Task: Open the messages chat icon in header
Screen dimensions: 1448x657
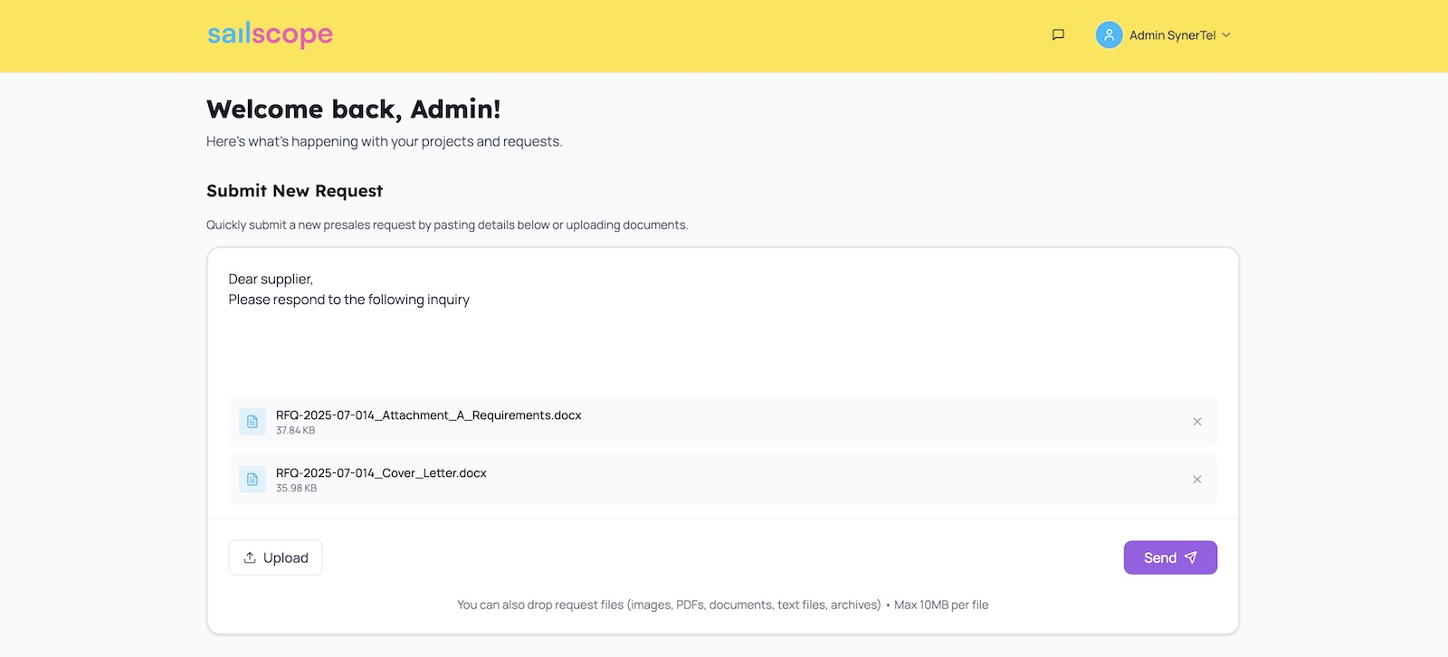Action: pyautogui.click(x=1058, y=35)
